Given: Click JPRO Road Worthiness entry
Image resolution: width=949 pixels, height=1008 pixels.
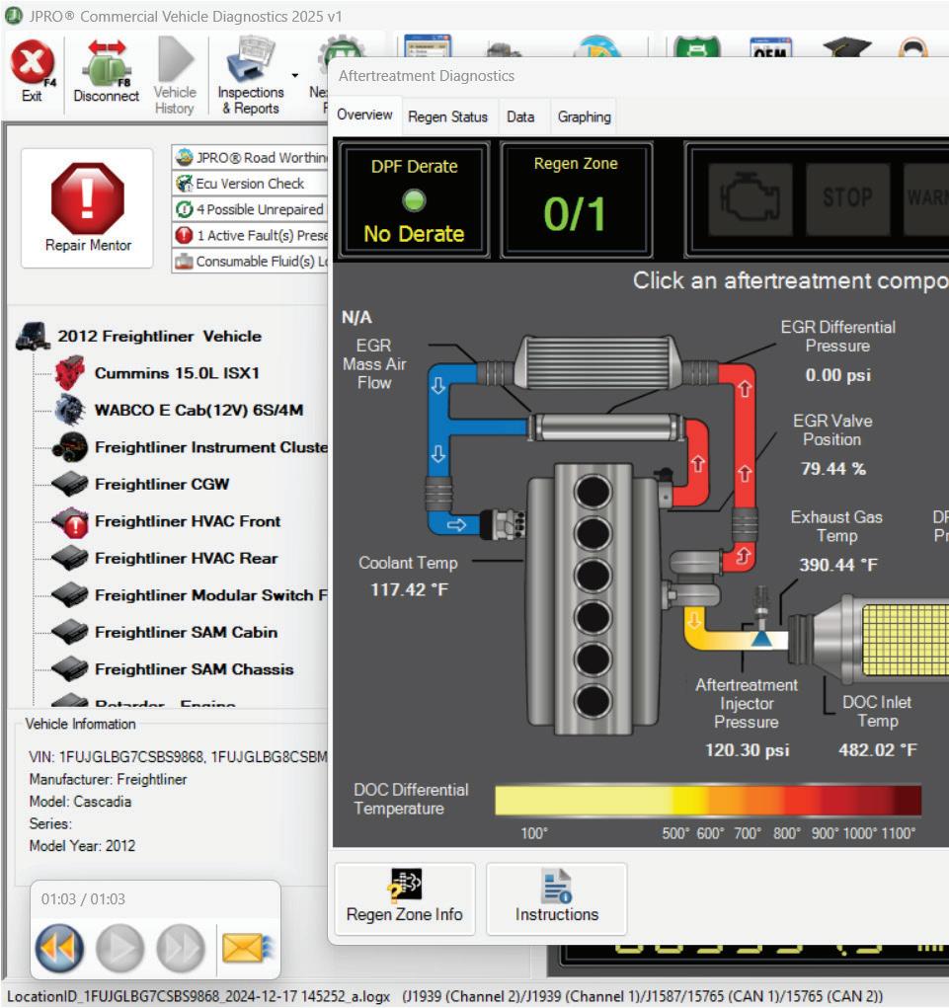Looking at the screenshot, I should pyautogui.click(x=250, y=158).
